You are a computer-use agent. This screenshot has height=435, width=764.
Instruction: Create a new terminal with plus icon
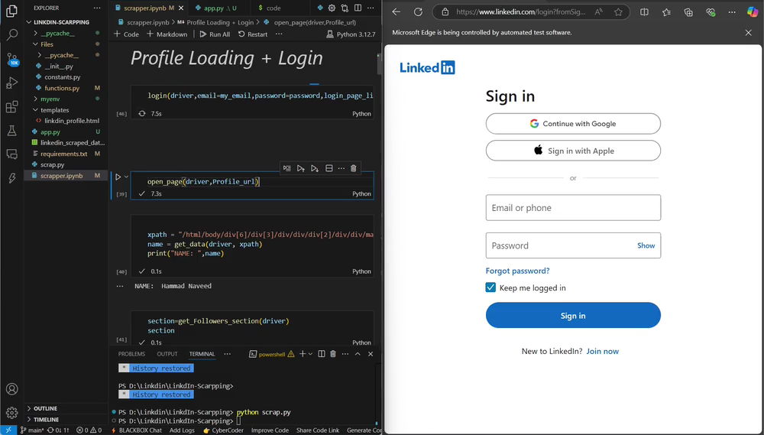(302, 354)
